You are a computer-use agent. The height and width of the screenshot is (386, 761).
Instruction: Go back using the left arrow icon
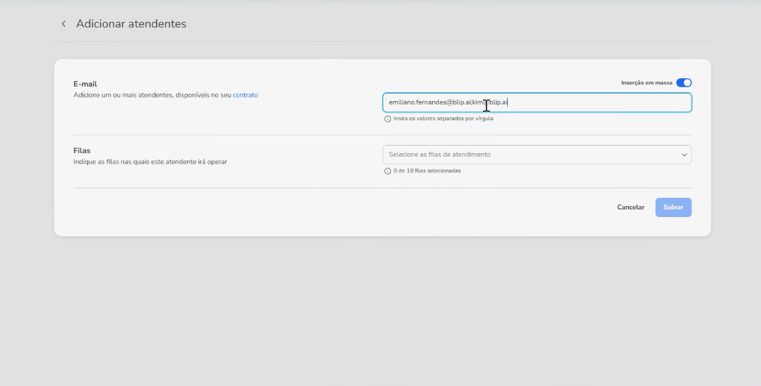[63, 24]
